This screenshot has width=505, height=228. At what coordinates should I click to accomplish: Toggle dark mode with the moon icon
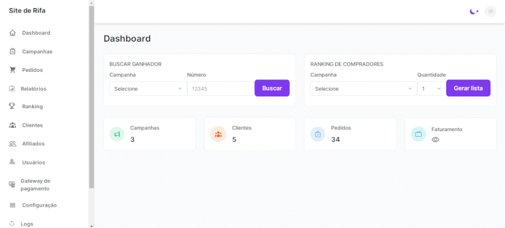(x=474, y=11)
